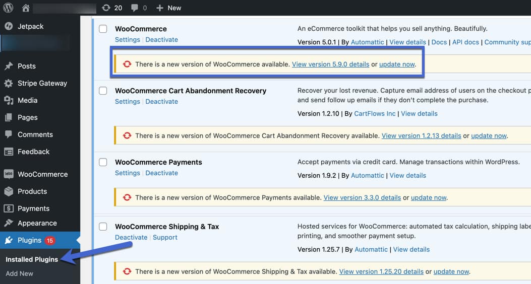The height and width of the screenshot is (284, 531).
Task: Click update icon in Shipping & Tax notice
Action: coord(127,271)
